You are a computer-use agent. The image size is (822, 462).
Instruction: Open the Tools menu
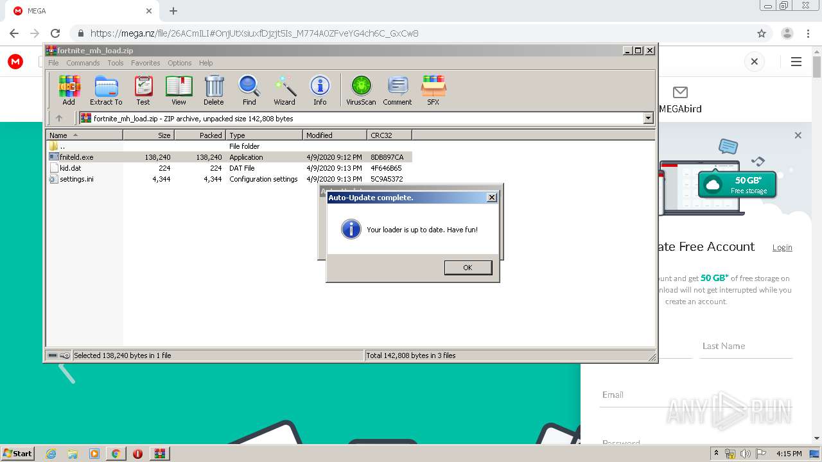116,63
